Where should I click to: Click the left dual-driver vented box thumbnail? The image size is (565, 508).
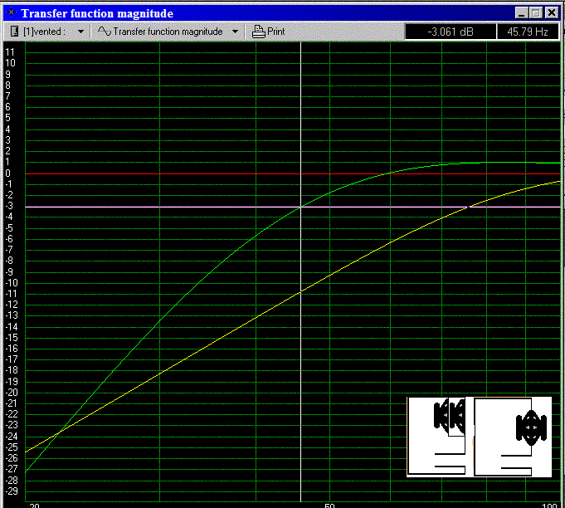(x=436, y=437)
